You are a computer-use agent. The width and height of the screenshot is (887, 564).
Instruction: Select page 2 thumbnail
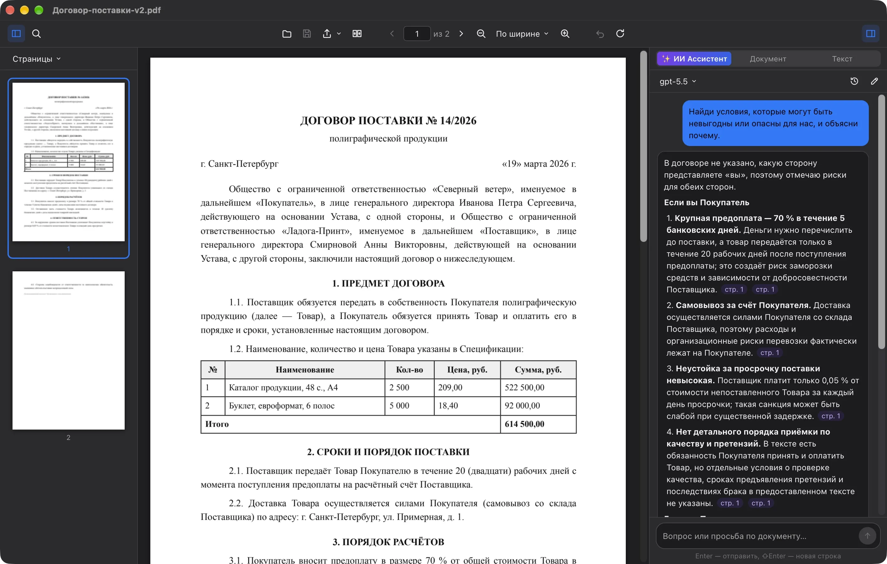pyautogui.click(x=69, y=350)
